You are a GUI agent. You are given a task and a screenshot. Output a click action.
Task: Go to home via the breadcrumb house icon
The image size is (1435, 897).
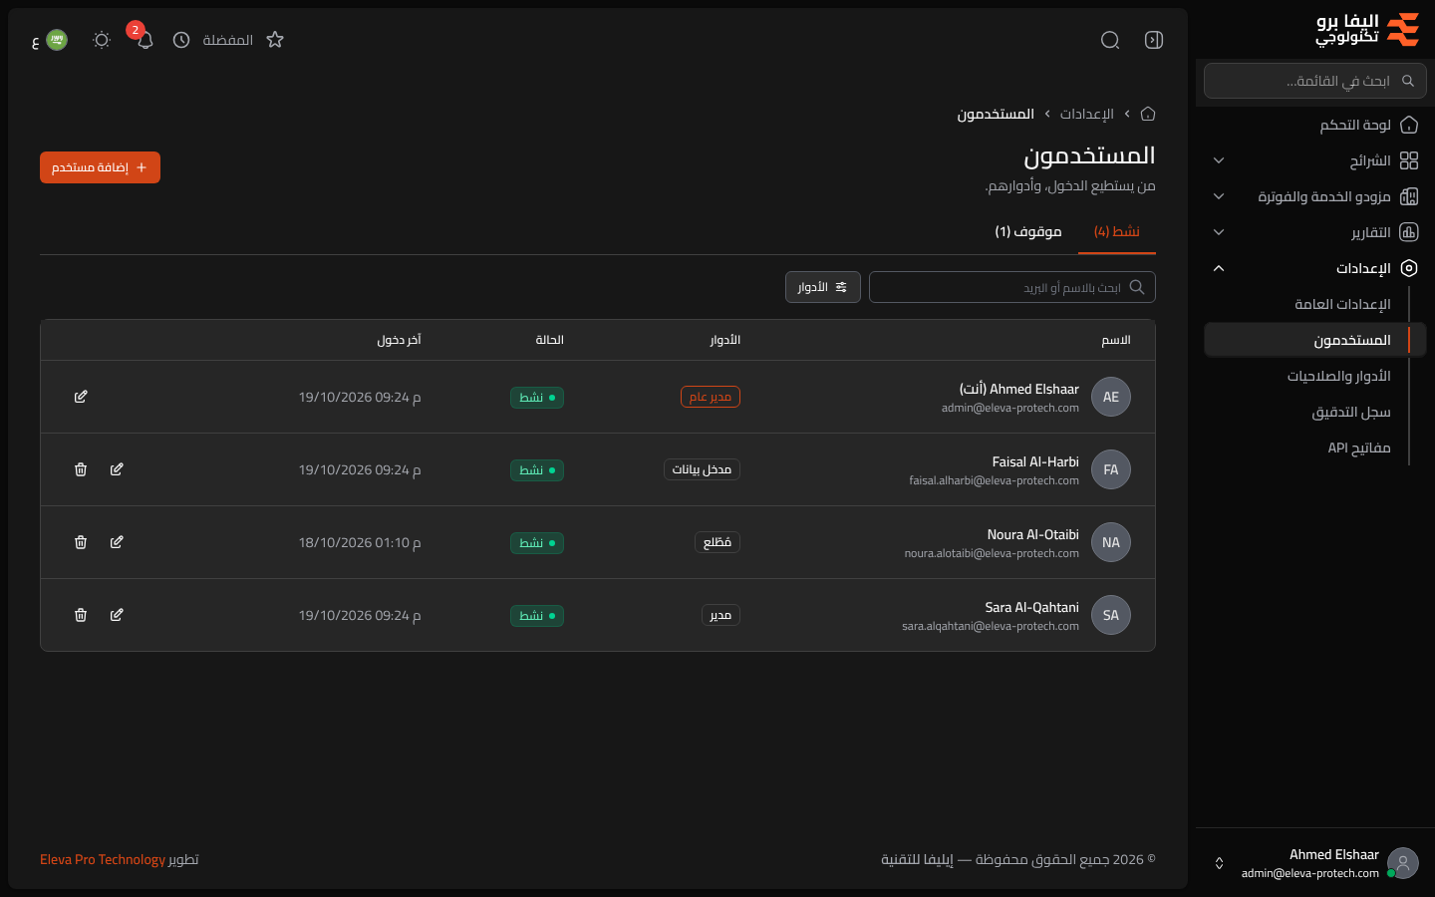point(1148,114)
